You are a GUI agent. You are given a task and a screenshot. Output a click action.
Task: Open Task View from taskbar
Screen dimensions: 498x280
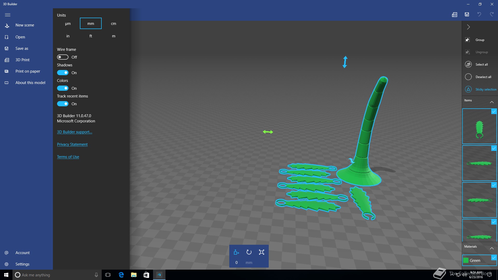[x=108, y=275]
